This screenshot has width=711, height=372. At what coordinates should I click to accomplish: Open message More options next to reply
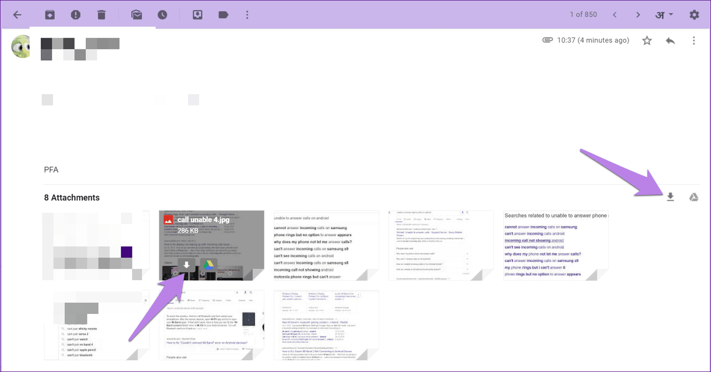pyautogui.click(x=694, y=40)
